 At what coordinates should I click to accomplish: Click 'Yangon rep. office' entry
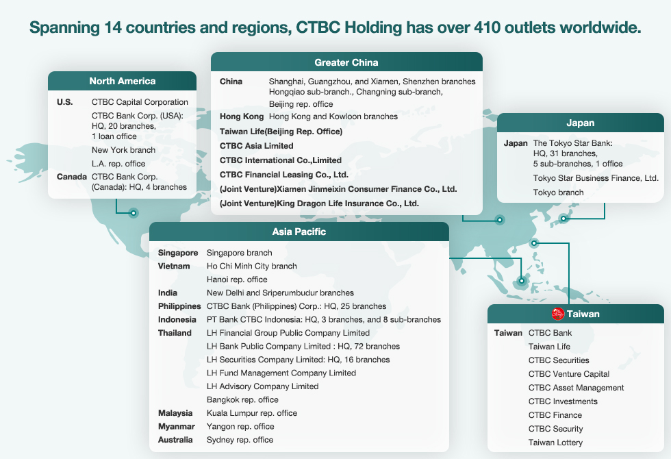coord(240,426)
